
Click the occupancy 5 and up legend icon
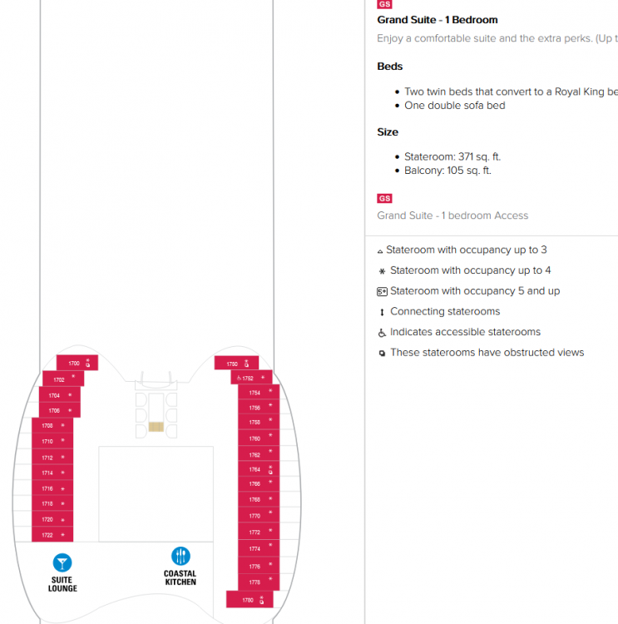[x=382, y=292]
